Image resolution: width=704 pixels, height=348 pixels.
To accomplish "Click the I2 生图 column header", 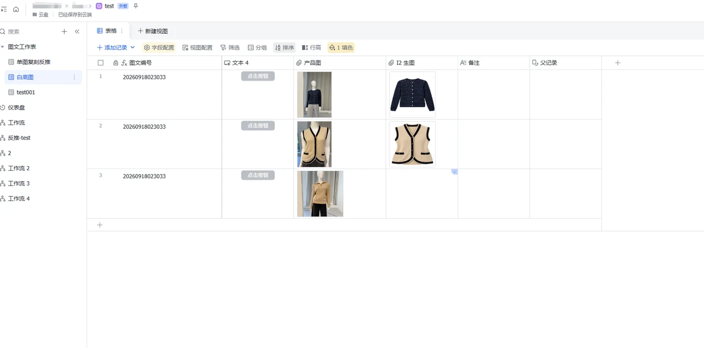I will click(422, 63).
